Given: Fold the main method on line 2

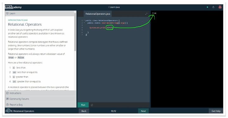Looking at the screenshot, I should [84, 23].
